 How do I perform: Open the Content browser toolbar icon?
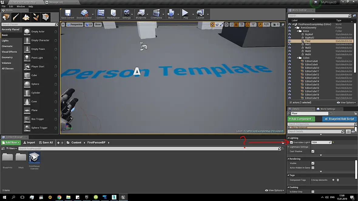point(100,14)
